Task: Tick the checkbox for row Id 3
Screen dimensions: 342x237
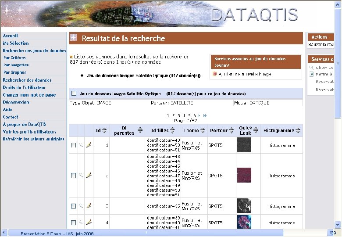Action: (74, 206)
